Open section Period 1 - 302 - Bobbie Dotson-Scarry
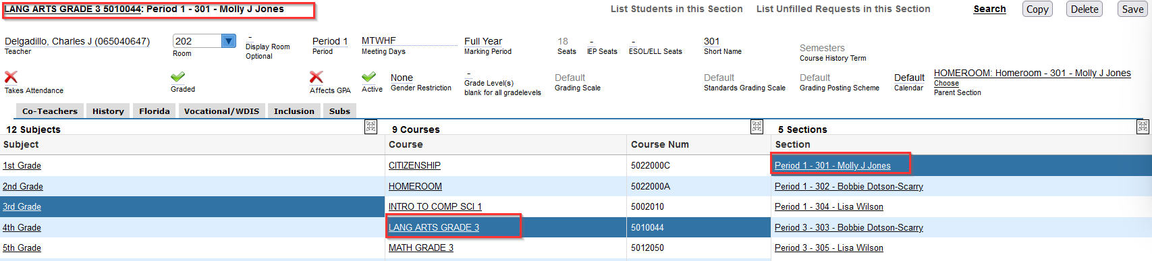This screenshot has width=1152, height=261. pyautogui.click(x=848, y=186)
